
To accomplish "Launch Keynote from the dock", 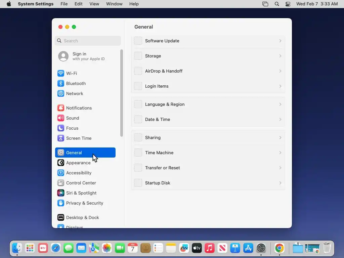I will click(x=235, y=248).
